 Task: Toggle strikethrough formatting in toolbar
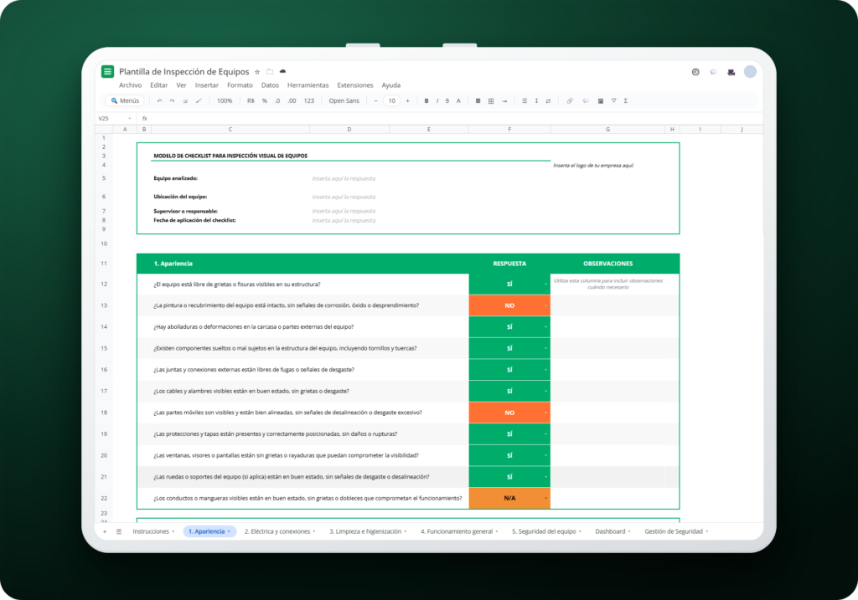(x=447, y=100)
